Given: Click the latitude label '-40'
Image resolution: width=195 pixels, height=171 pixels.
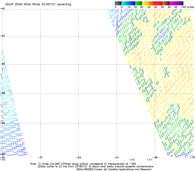Looking at the screenshot, I should point(2,9).
